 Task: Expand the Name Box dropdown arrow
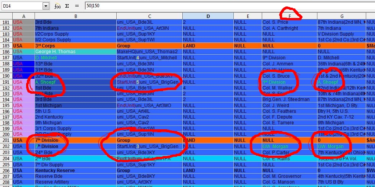(46, 6)
